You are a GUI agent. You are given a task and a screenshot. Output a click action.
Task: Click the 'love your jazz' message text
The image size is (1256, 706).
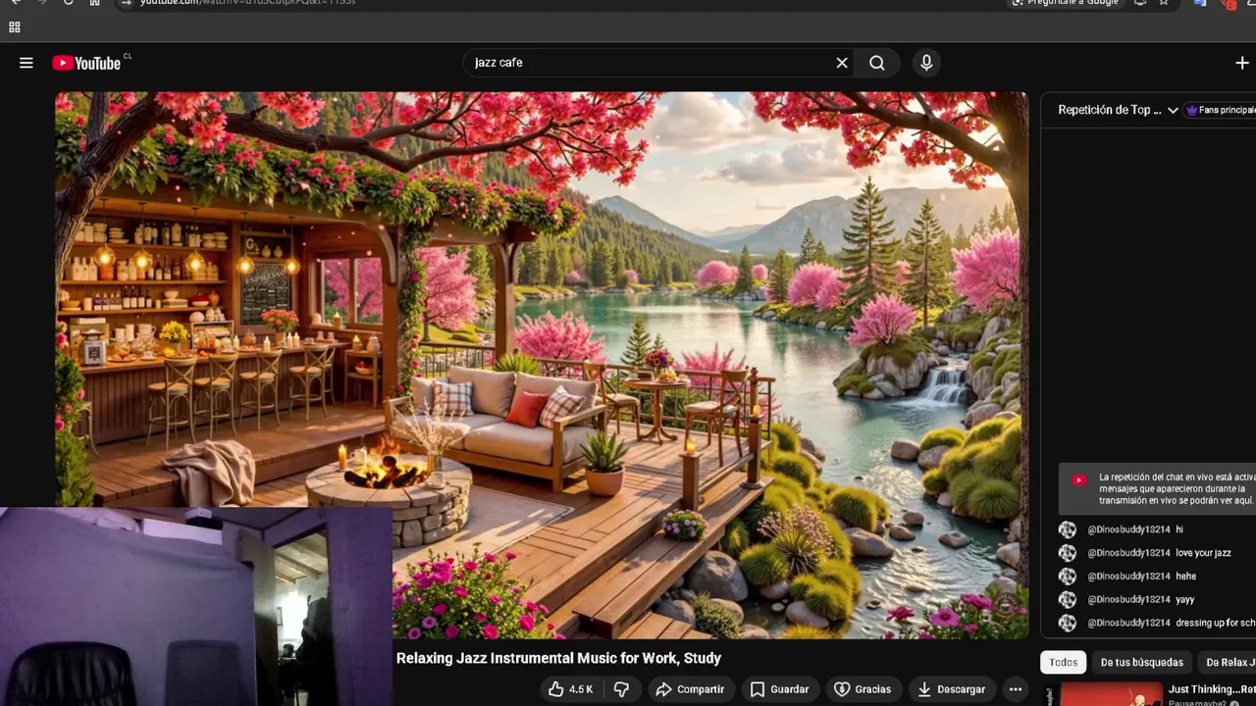(1203, 553)
